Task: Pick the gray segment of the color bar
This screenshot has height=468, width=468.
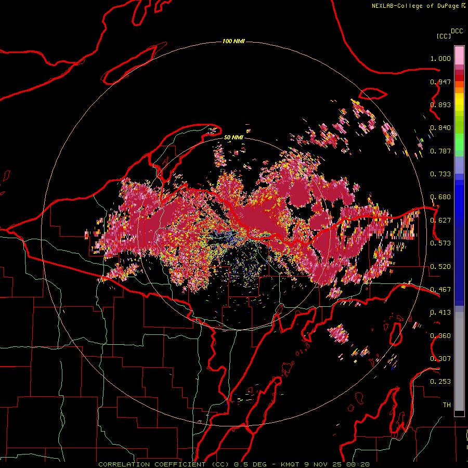Action: pyautogui.click(x=459, y=361)
